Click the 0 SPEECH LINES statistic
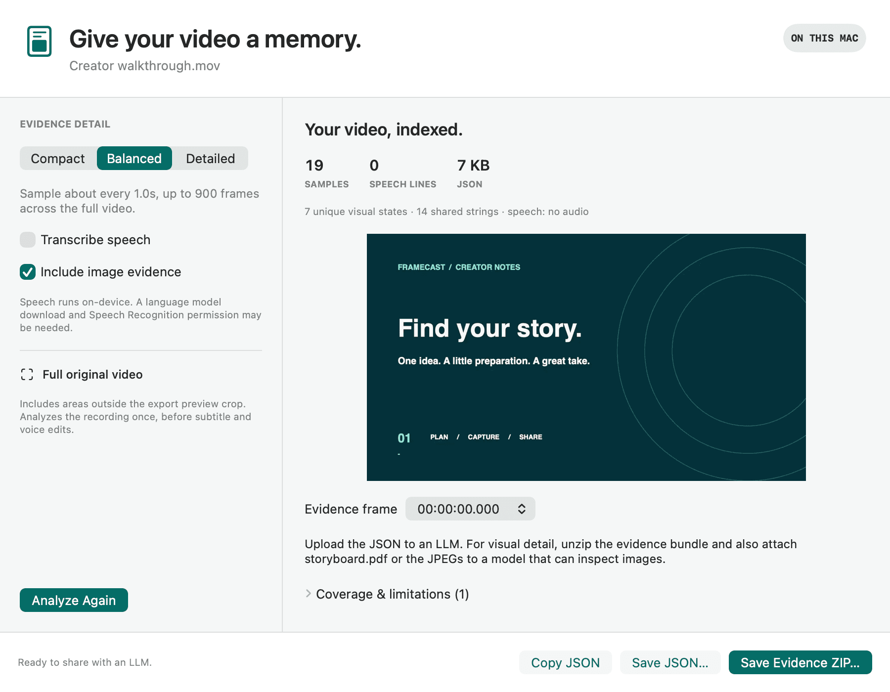 402,173
